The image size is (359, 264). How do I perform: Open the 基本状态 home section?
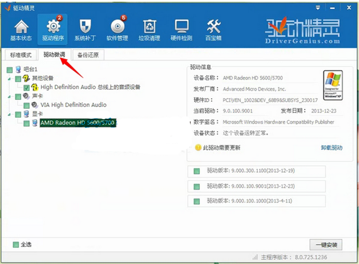[x=21, y=30]
